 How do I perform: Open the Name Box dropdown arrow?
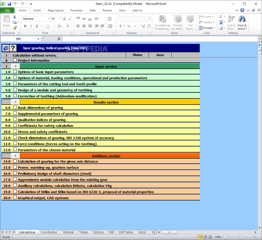tap(38, 39)
